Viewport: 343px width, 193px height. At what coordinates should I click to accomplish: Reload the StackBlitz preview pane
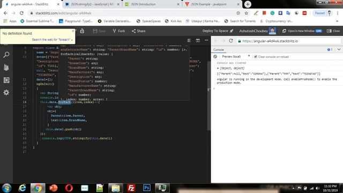pyautogui.click(x=231, y=41)
